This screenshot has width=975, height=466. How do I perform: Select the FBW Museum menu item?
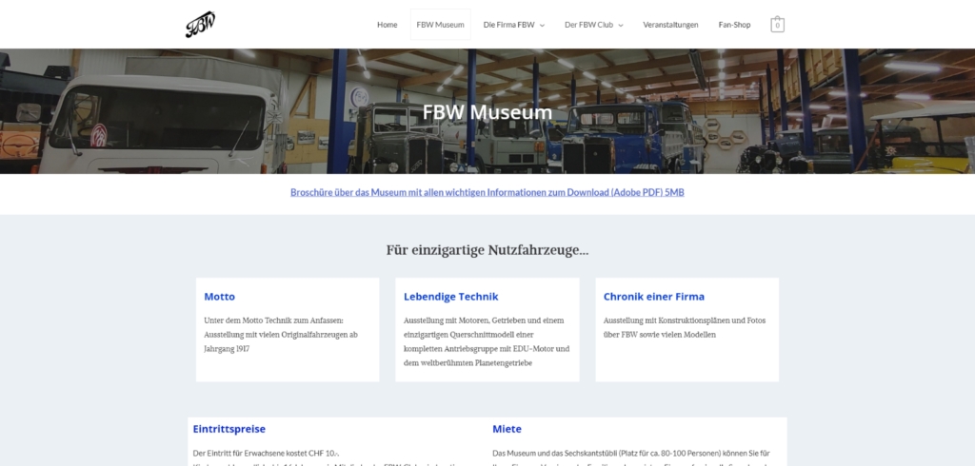[x=440, y=25]
